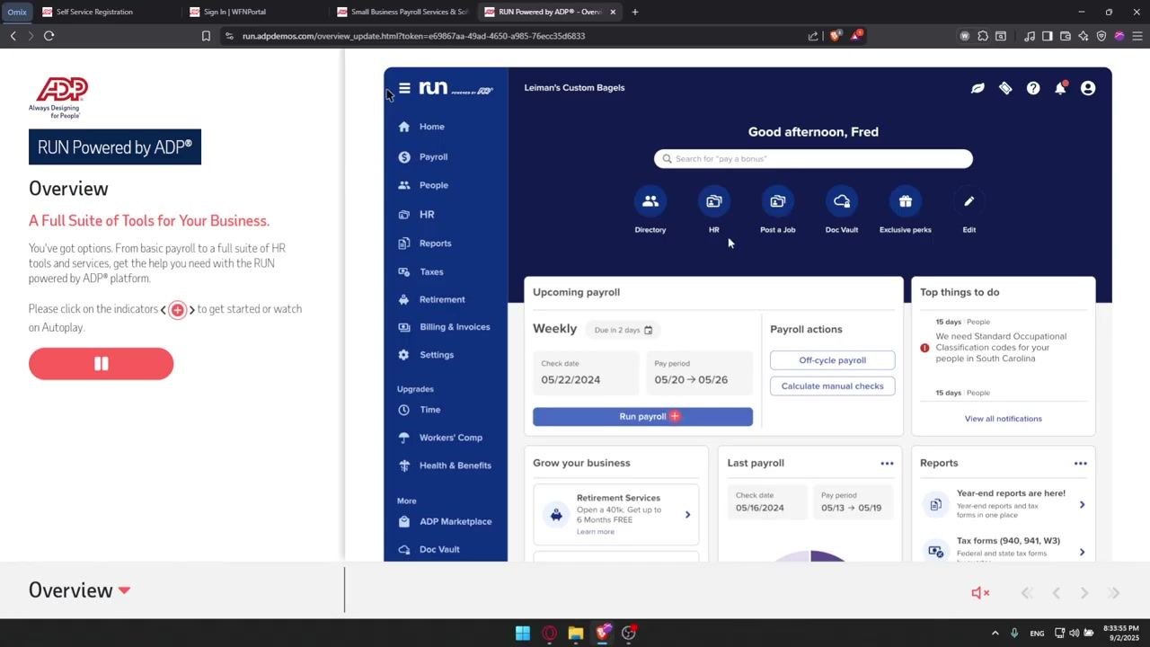Click the calendar icon beside Due in 2 days

pos(648,330)
